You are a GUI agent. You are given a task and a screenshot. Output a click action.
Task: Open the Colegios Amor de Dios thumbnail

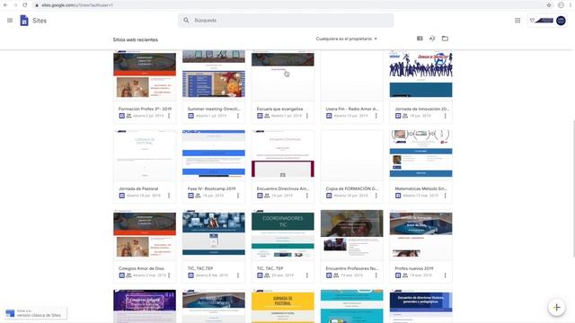point(145,235)
